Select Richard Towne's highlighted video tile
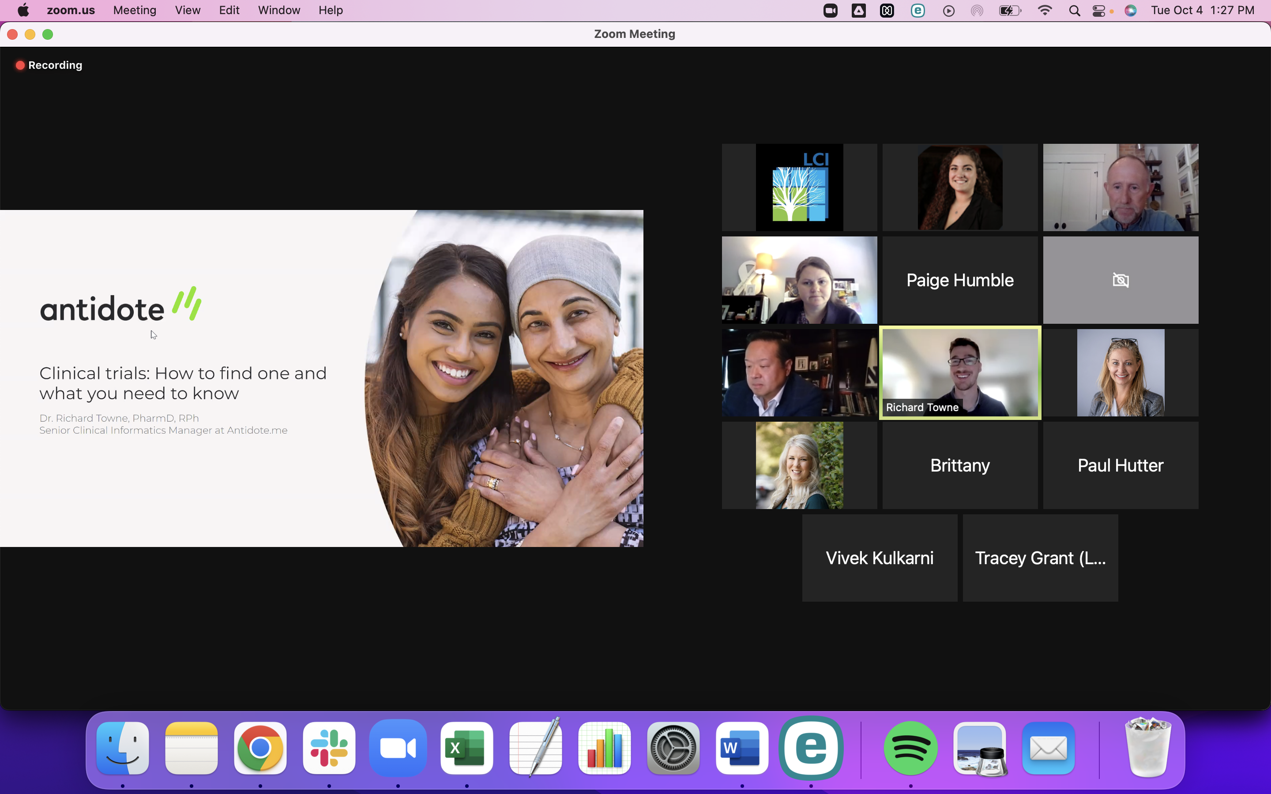The height and width of the screenshot is (794, 1271). click(959, 373)
